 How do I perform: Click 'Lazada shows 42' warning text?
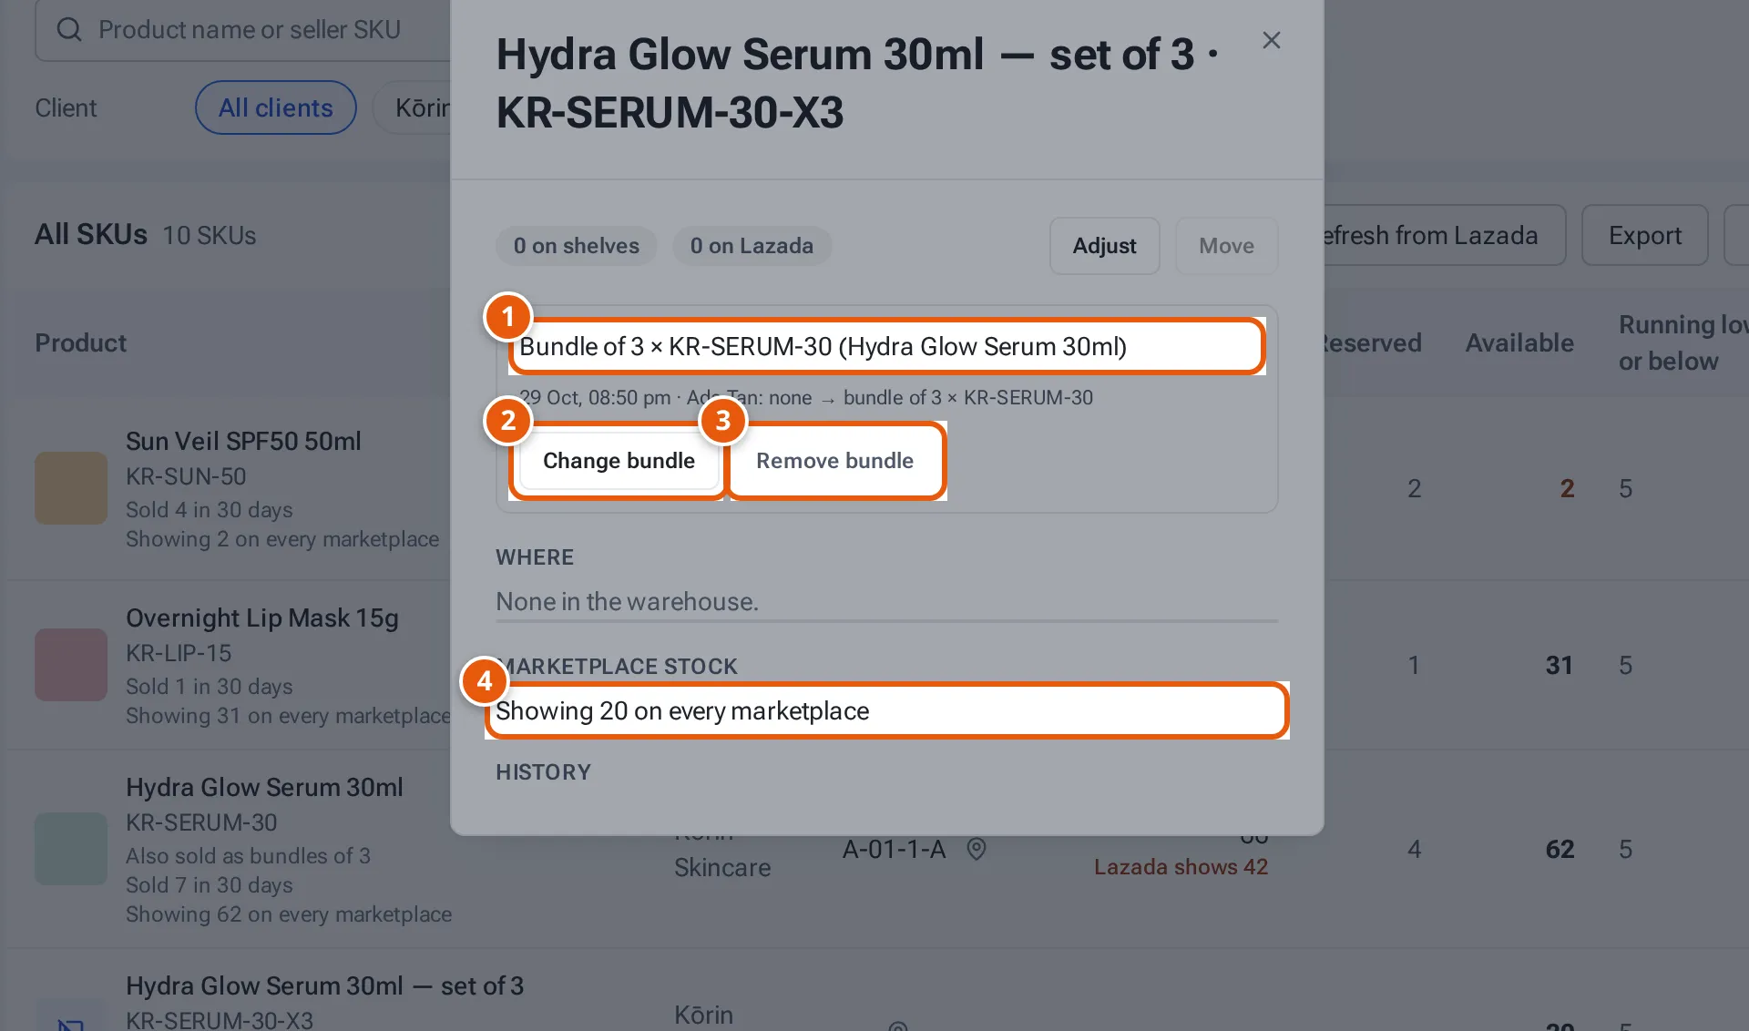coord(1181,867)
